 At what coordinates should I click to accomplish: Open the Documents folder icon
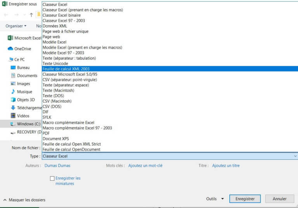[13, 76]
